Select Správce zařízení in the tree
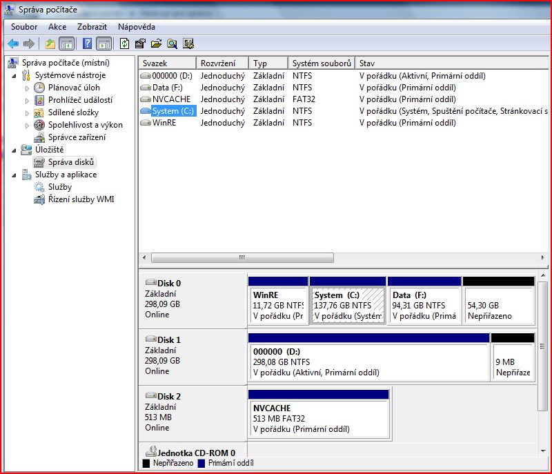This screenshot has width=552, height=474. point(77,137)
